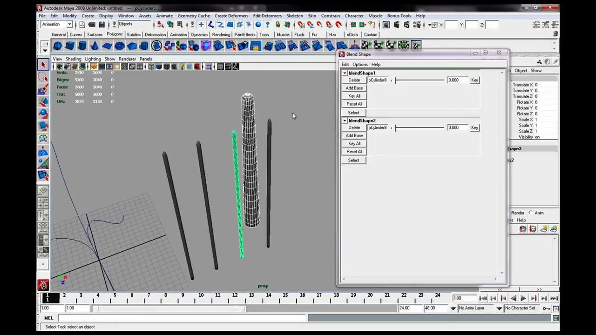
Task: Collapse the blendShape2 section
Action: [345, 121]
